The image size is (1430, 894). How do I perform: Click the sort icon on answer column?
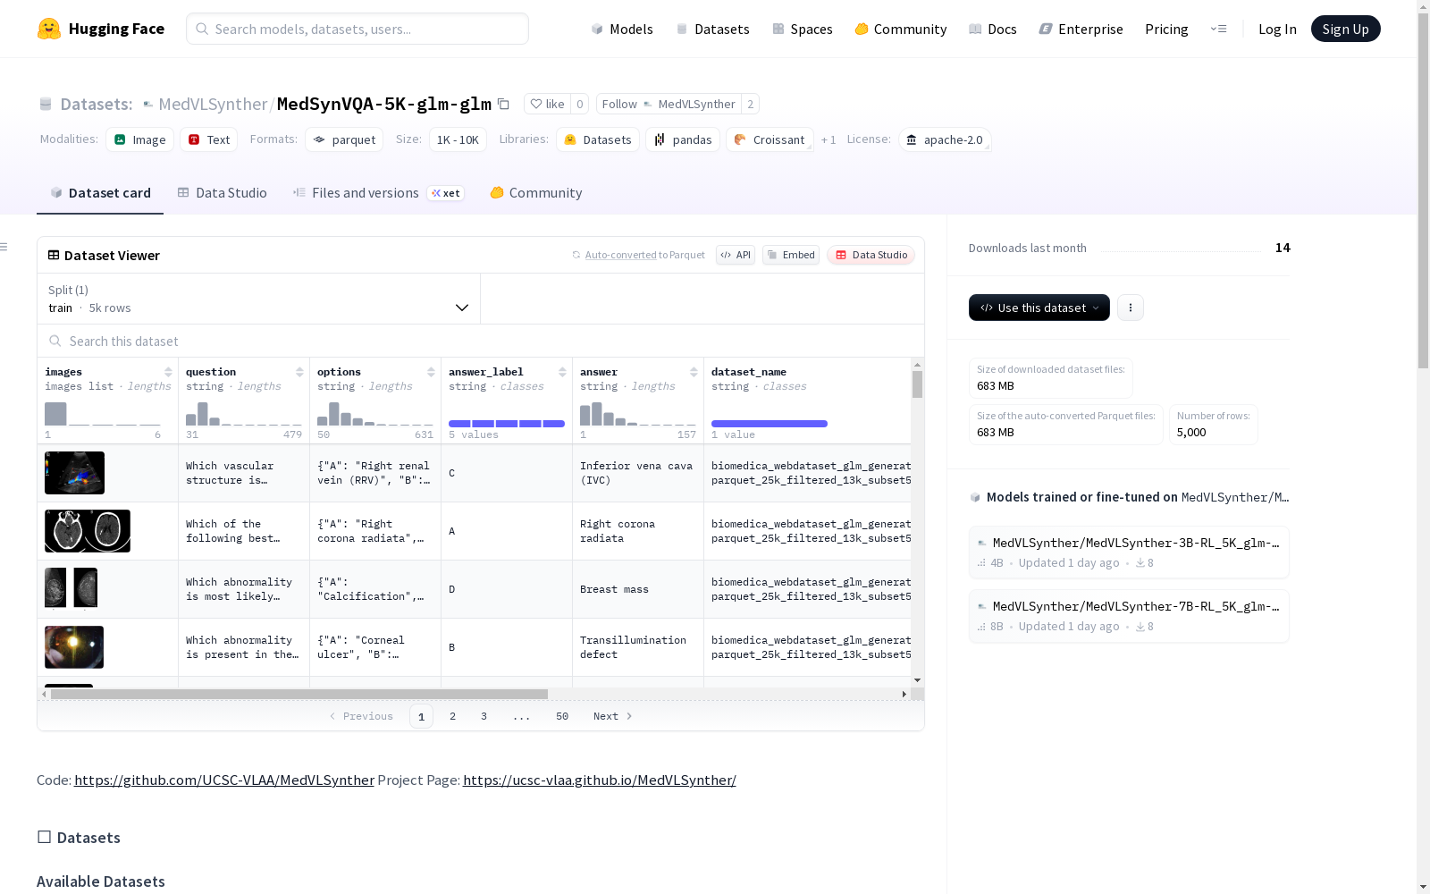[694, 372]
